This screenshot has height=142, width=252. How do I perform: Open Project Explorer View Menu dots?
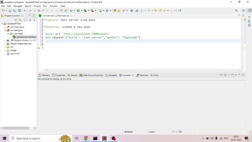[34, 20]
